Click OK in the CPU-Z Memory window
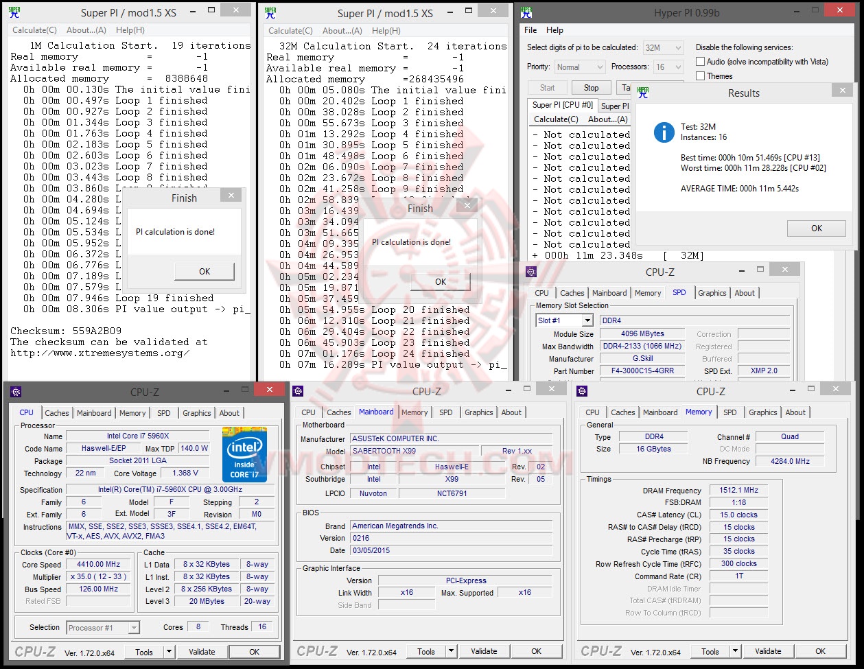The width and height of the screenshot is (864, 669). coord(820,651)
